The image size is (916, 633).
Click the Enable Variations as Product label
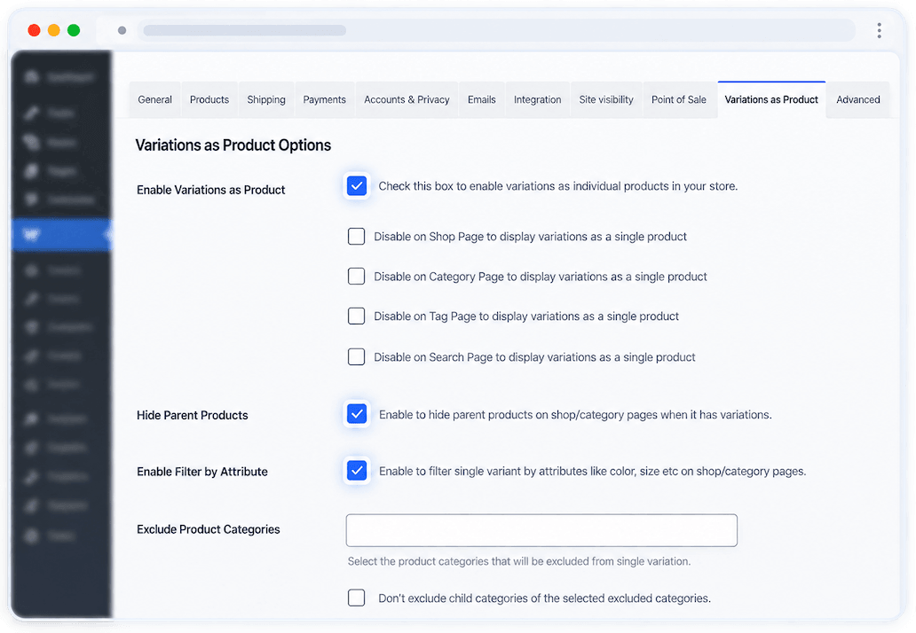click(x=211, y=191)
